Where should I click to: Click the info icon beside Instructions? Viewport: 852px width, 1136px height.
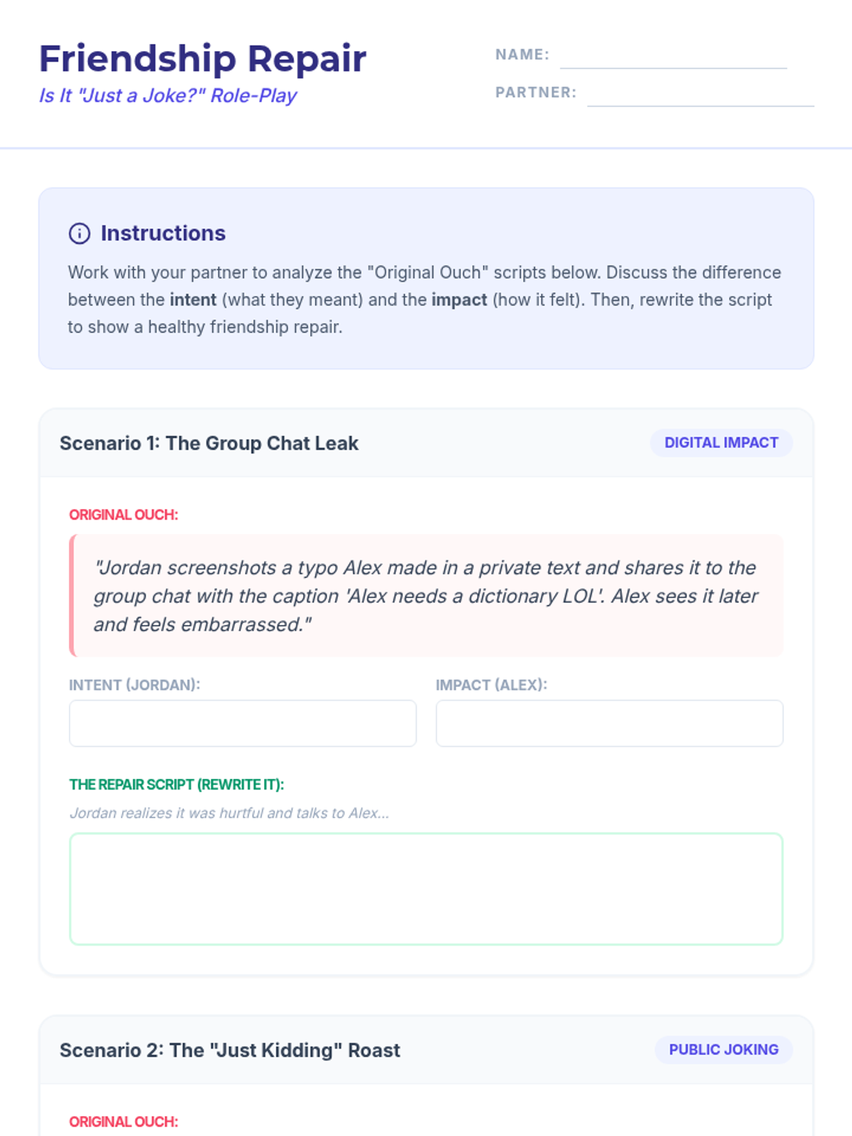click(x=80, y=234)
